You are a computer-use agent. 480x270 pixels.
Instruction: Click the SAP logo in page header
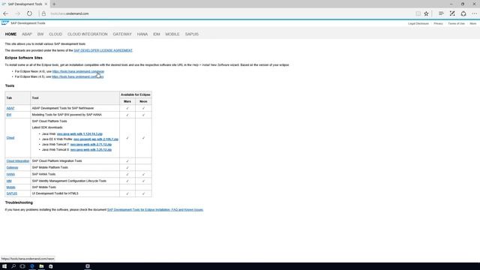(5, 23)
